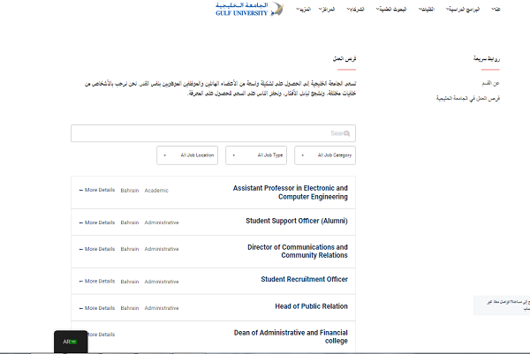The width and height of the screenshot is (530, 354).
Task: Open the البرامج الدراسية nav menu
Action: coord(463,9)
